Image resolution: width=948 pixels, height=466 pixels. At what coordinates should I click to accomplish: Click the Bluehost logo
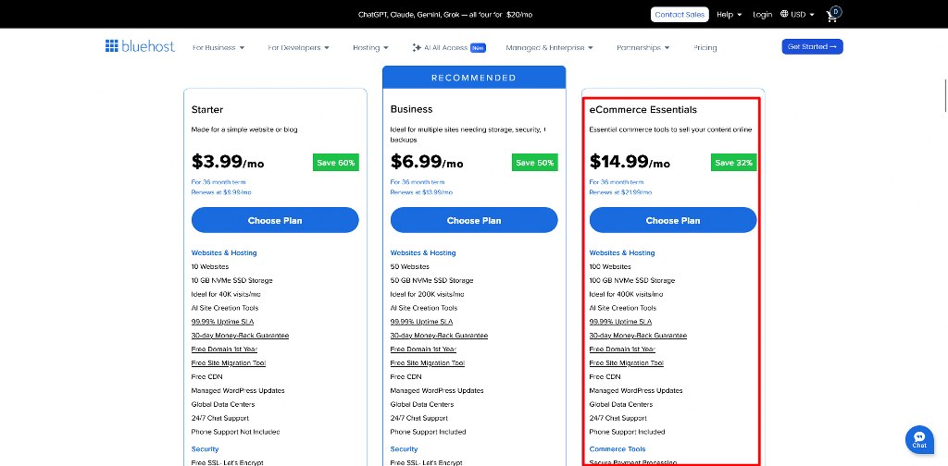pyautogui.click(x=140, y=46)
